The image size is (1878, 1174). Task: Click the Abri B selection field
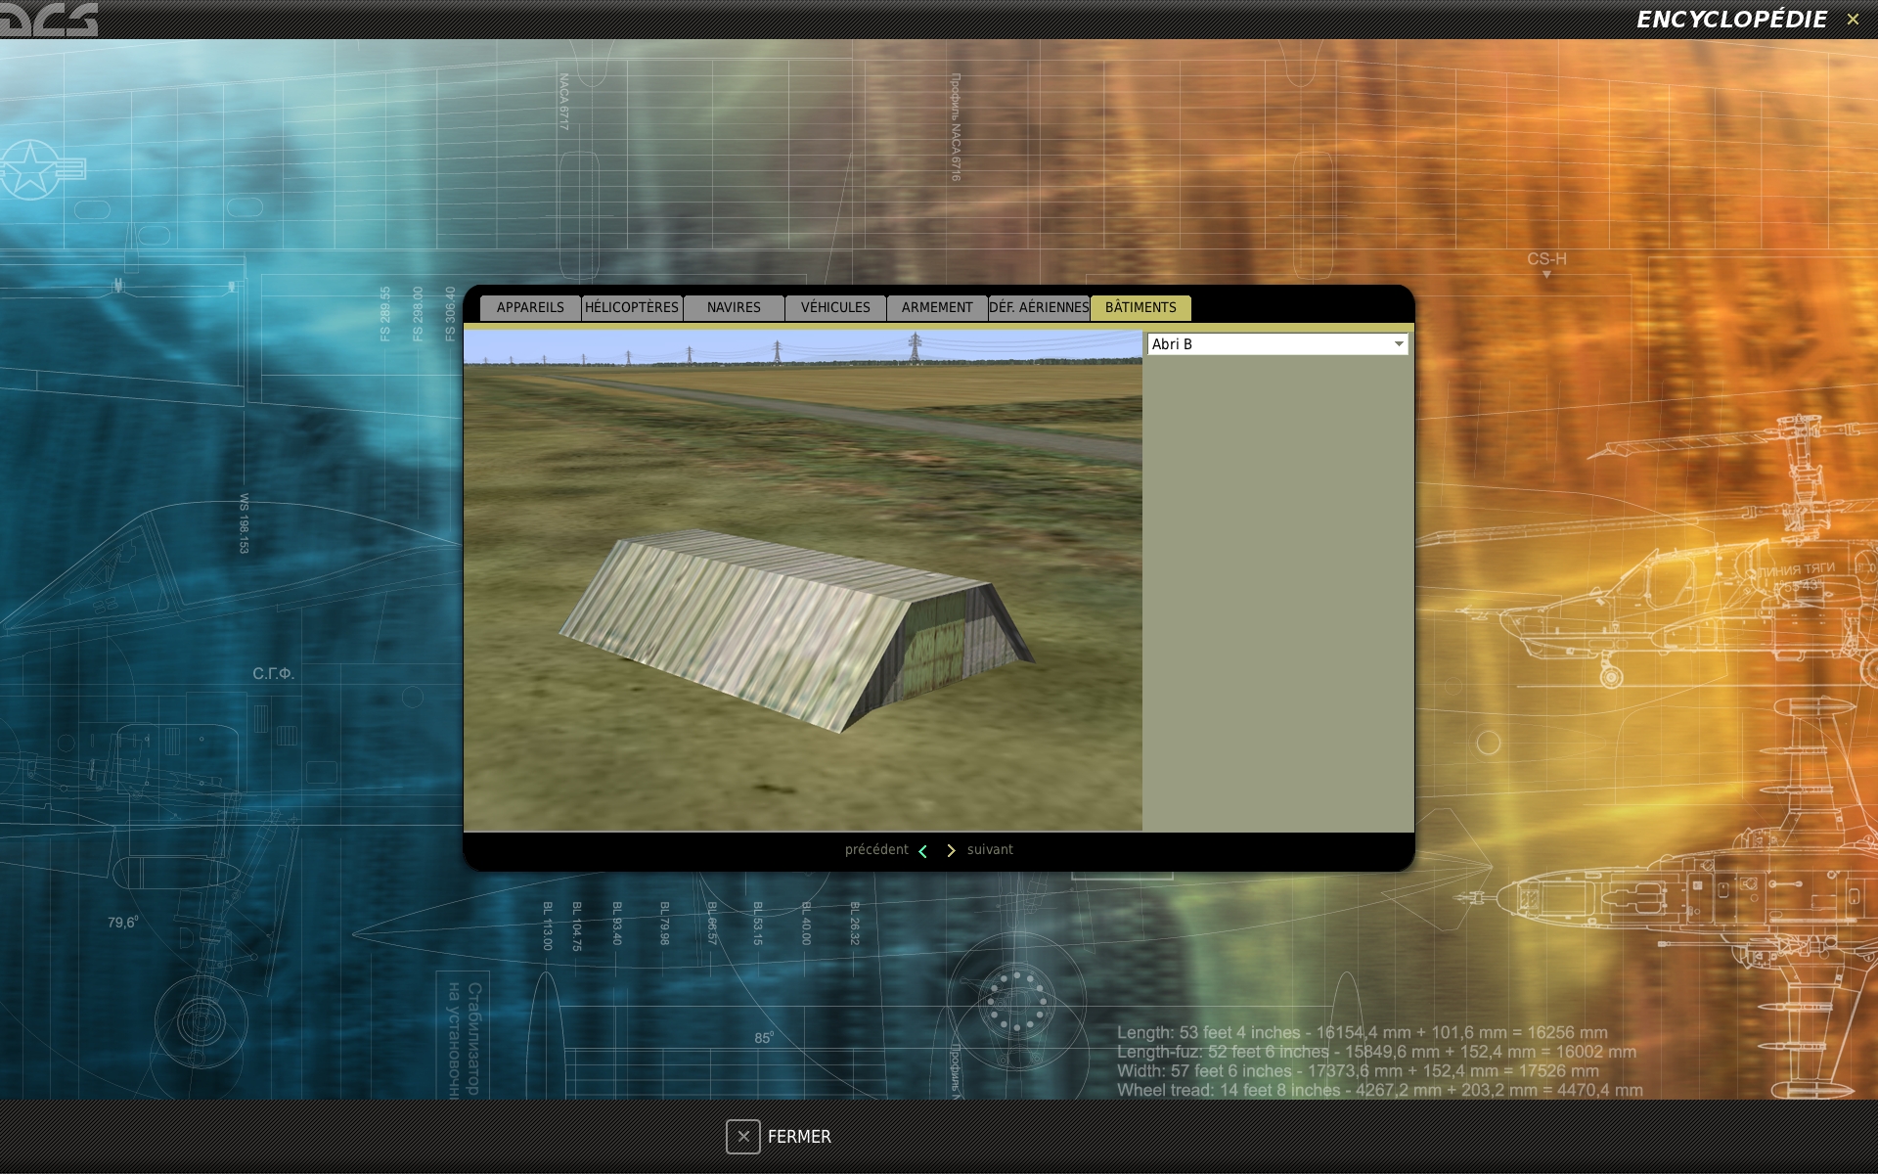(1277, 344)
